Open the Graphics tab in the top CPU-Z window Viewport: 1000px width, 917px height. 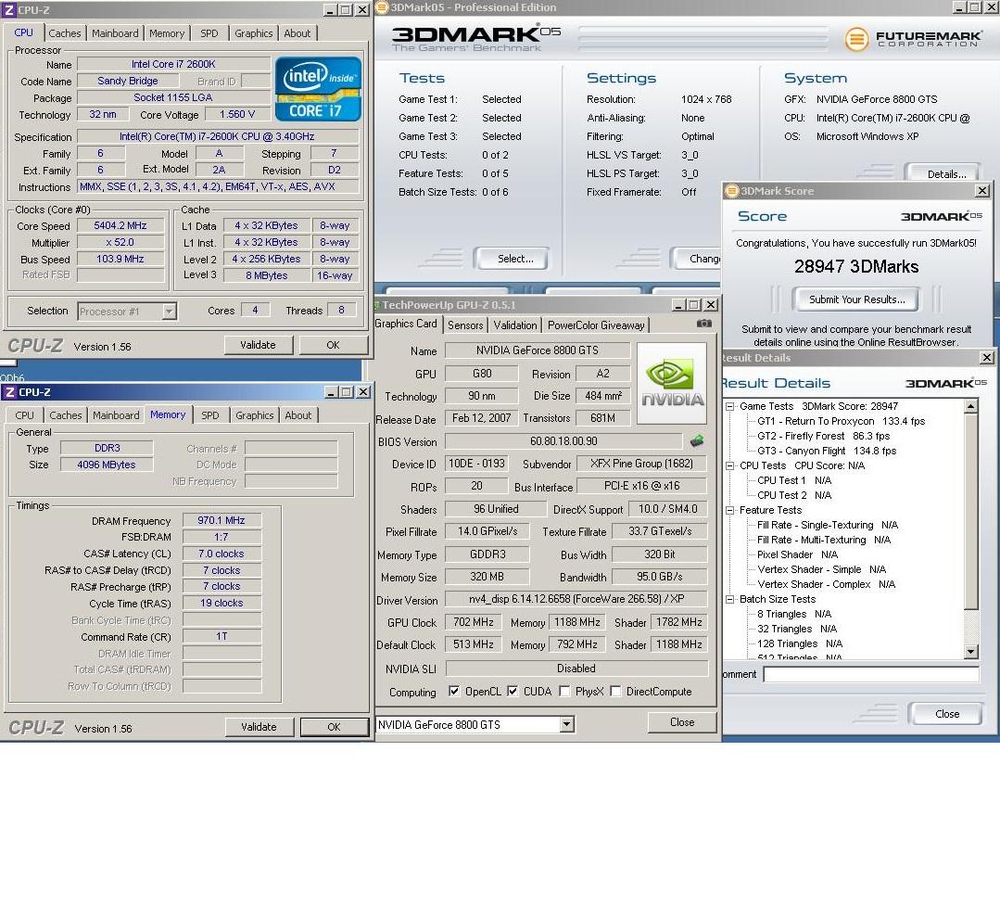253,33
